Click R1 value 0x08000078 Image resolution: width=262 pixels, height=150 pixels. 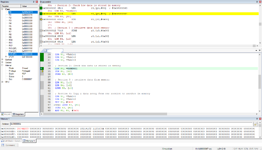click(27, 15)
